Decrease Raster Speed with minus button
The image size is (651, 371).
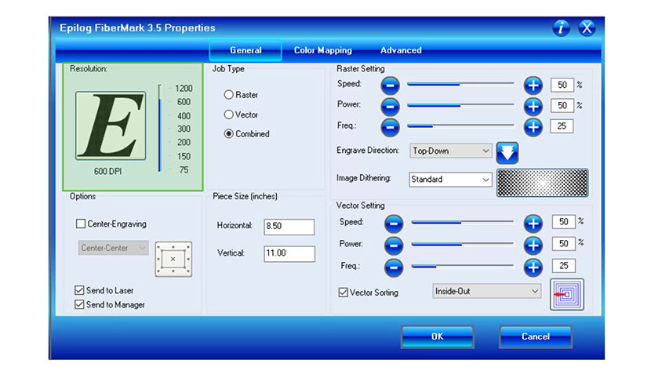[391, 85]
